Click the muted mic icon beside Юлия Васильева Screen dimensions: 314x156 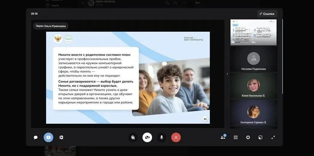click(264, 96)
